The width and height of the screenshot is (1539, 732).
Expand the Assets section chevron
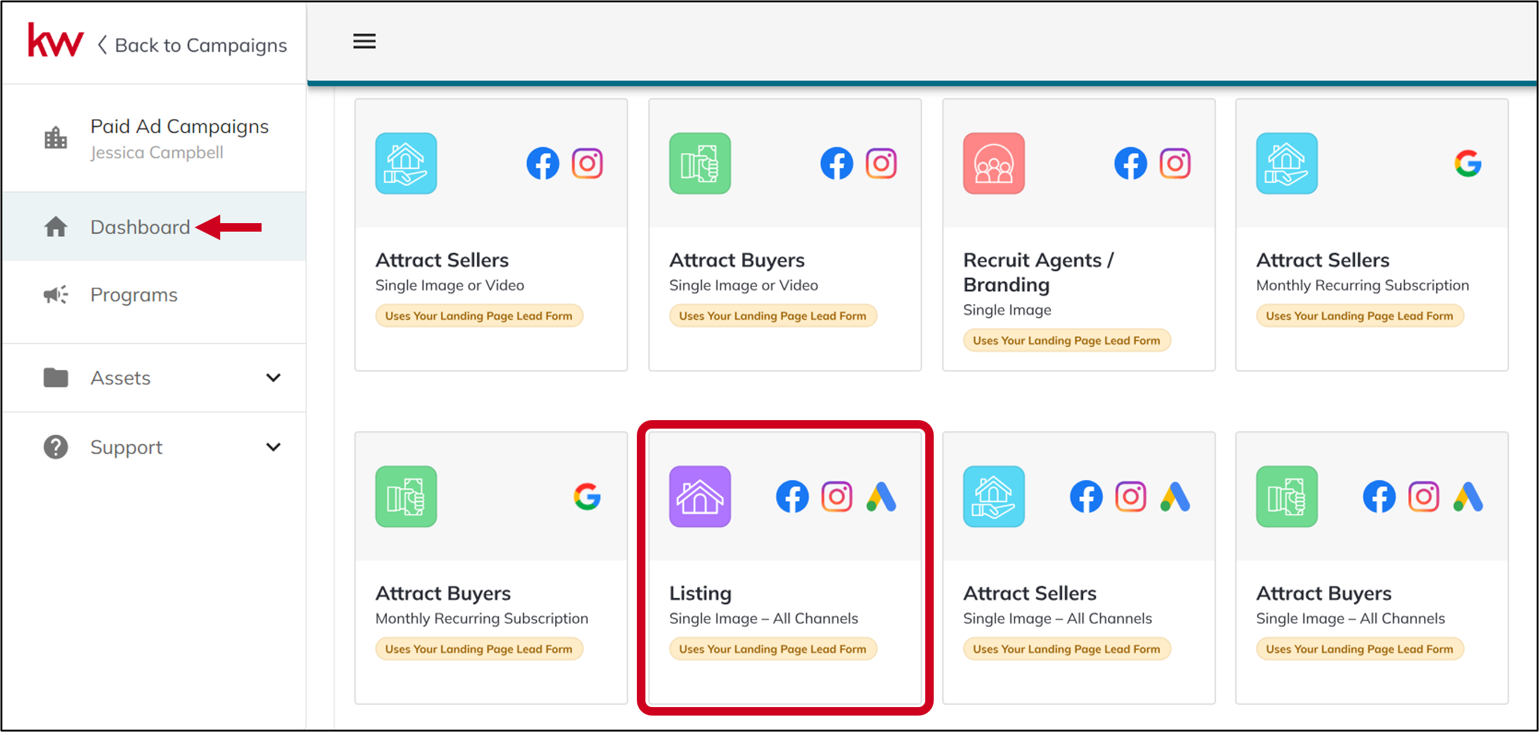click(274, 378)
